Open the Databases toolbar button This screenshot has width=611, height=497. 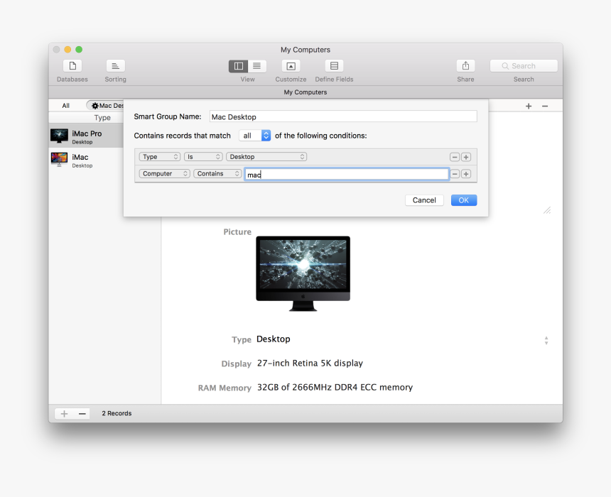pos(72,66)
